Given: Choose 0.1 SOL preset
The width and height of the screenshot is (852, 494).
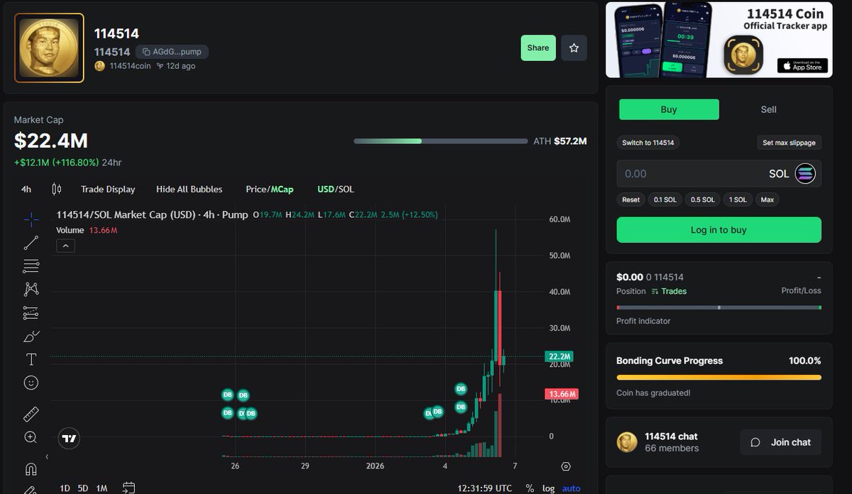Looking at the screenshot, I should pyautogui.click(x=665, y=199).
